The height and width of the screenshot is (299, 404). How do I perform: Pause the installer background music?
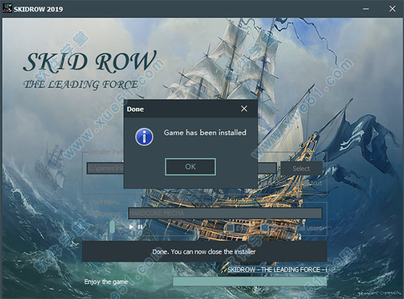(140, 227)
